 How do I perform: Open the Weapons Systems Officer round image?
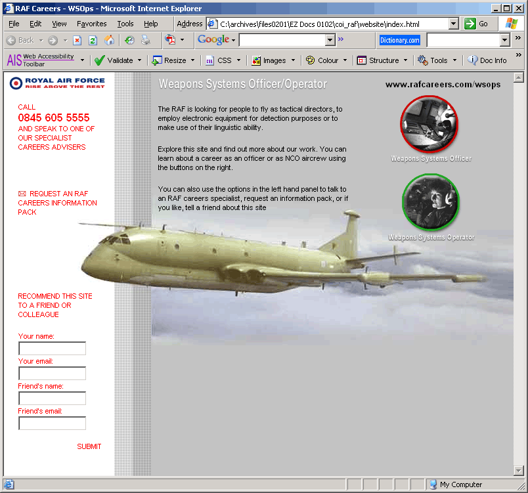tap(429, 124)
